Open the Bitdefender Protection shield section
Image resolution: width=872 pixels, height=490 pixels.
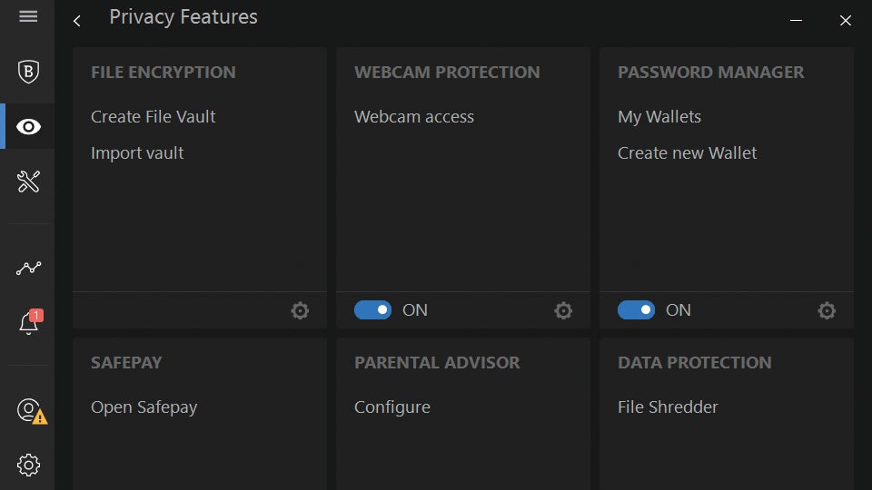28,71
